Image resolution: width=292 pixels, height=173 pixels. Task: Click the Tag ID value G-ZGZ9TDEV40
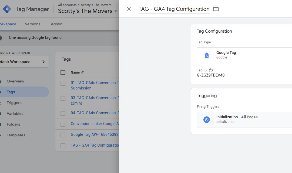click(x=211, y=75)
